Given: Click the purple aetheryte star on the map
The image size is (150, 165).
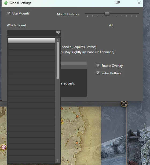Looking at the screenshot, I should point(3,147).
